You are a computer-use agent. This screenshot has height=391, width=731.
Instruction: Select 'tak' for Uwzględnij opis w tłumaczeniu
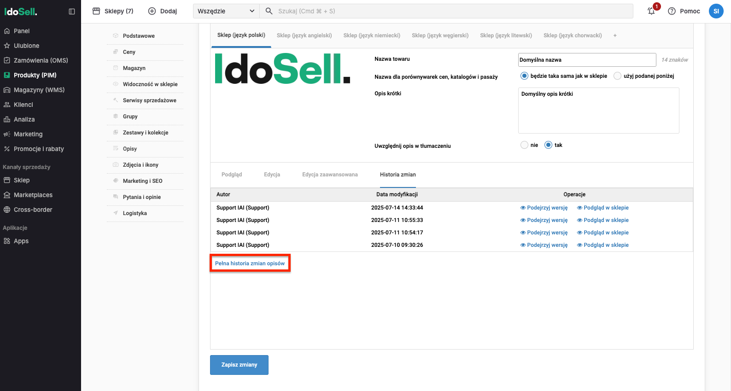point(548,145)
